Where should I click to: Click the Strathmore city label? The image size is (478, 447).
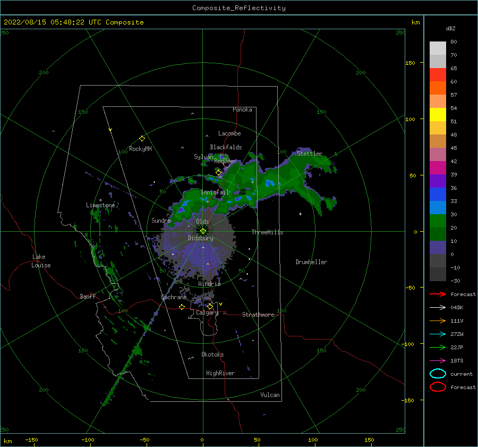(258, 315)
